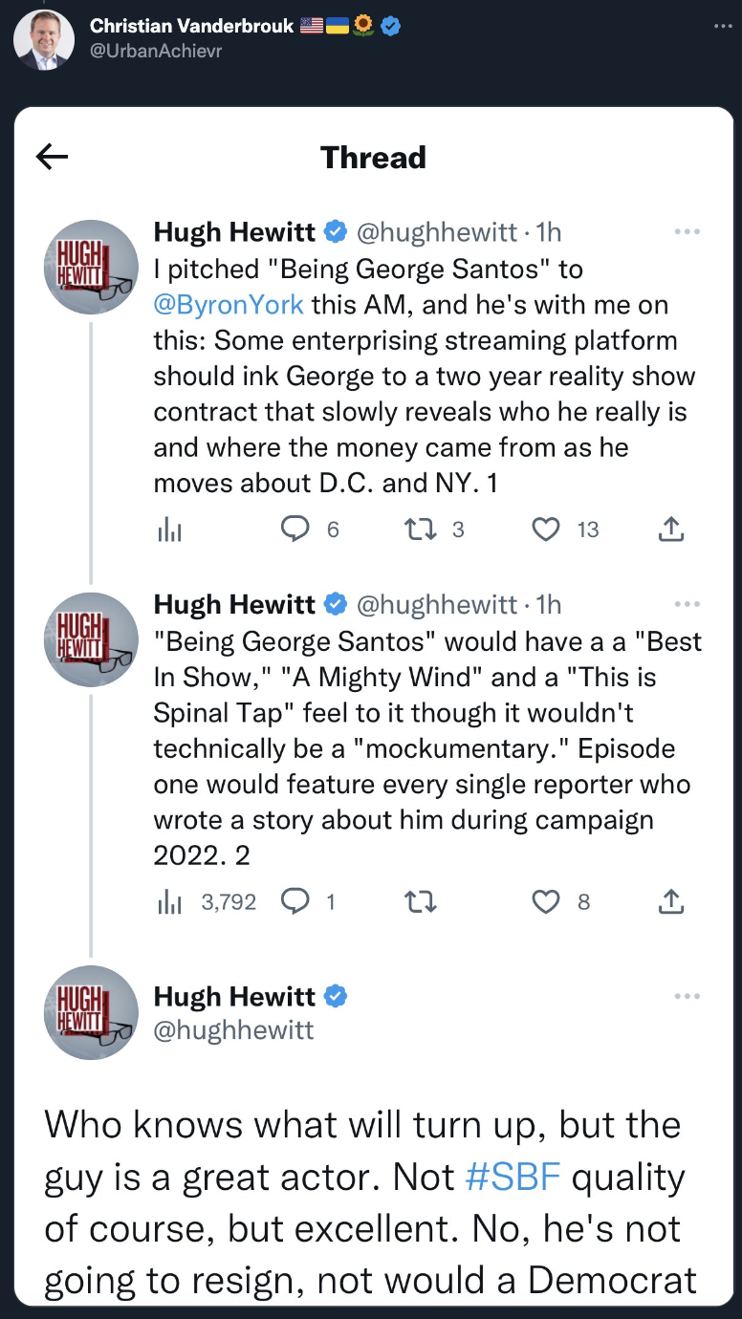742x1319 pixels.
Task: Open Christian Vanderbrouk's tweet options menu
Action: pyautogui.click(x=722, y=26)
